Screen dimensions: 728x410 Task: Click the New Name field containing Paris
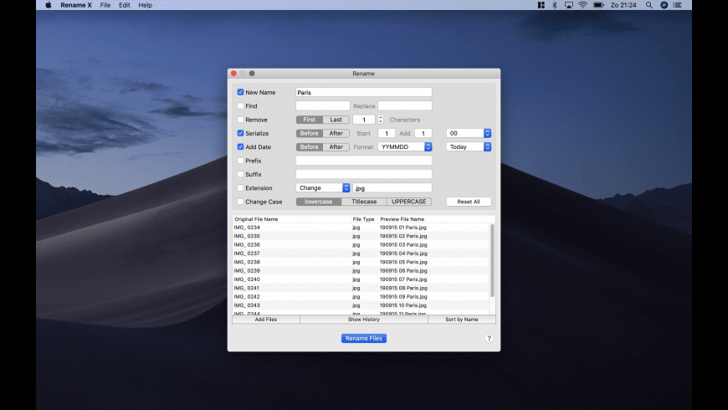364,92
